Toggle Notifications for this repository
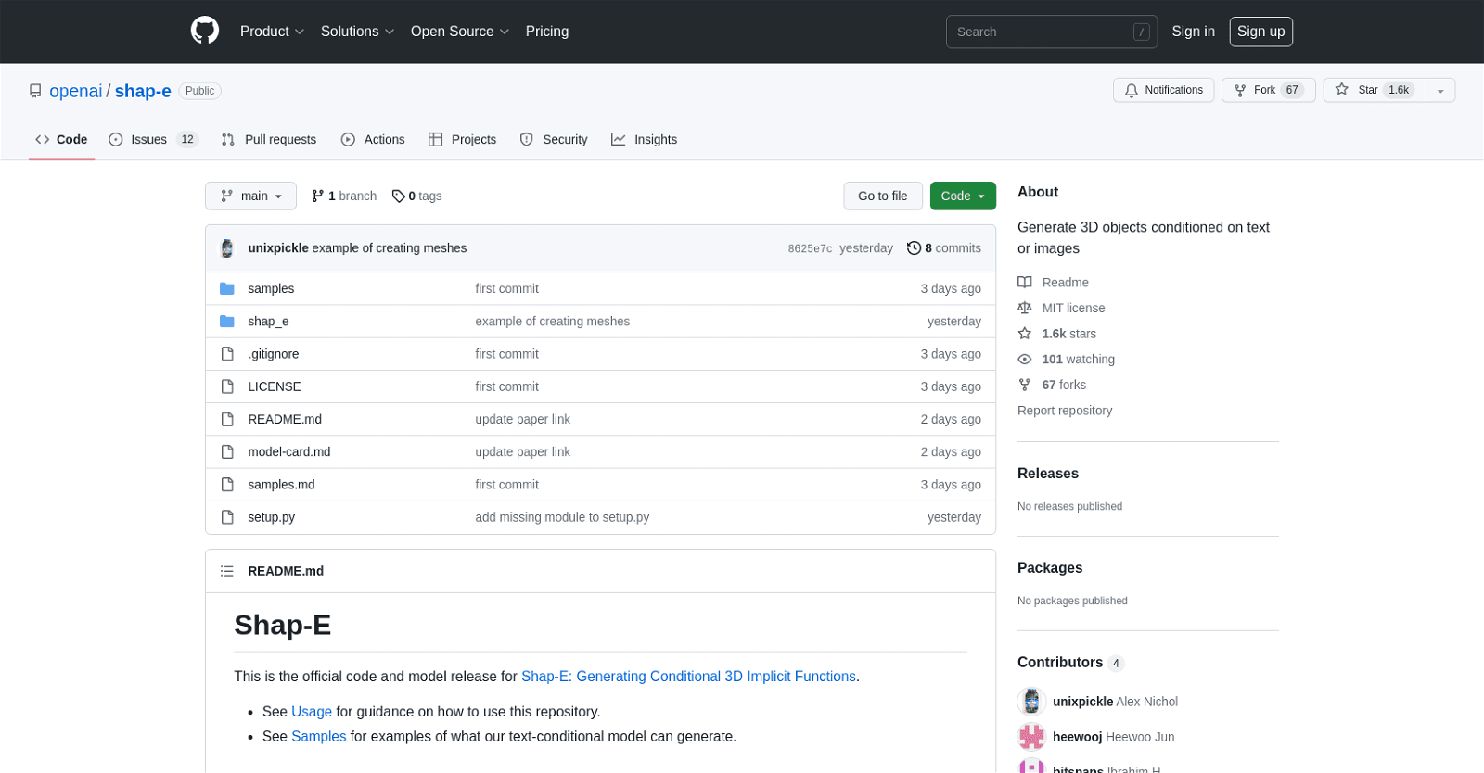 click(x=1163, y=90)
